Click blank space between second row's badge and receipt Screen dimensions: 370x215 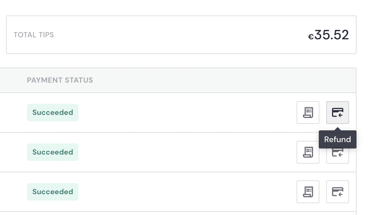185,152
